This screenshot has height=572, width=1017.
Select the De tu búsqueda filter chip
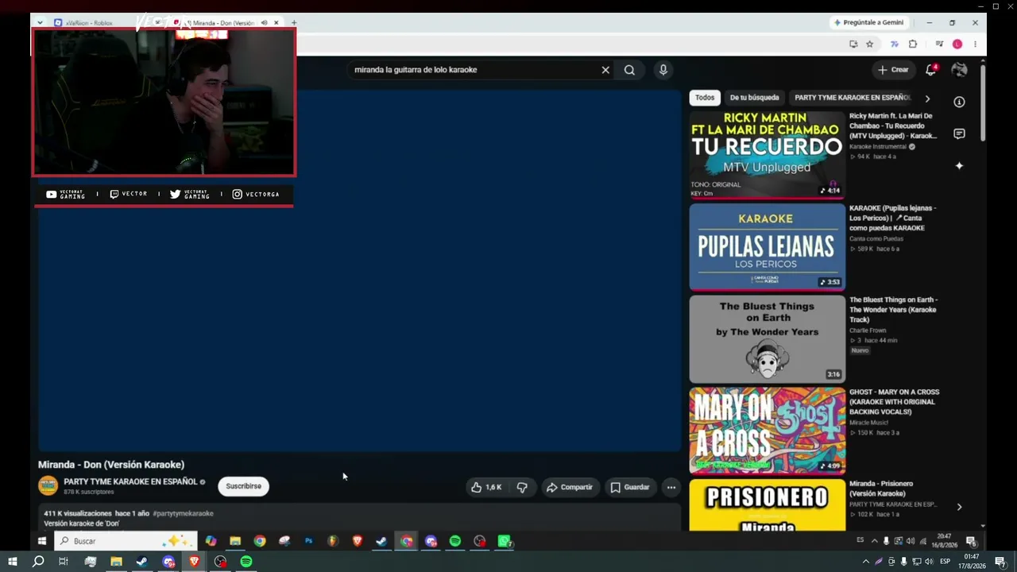coord(754,98)
